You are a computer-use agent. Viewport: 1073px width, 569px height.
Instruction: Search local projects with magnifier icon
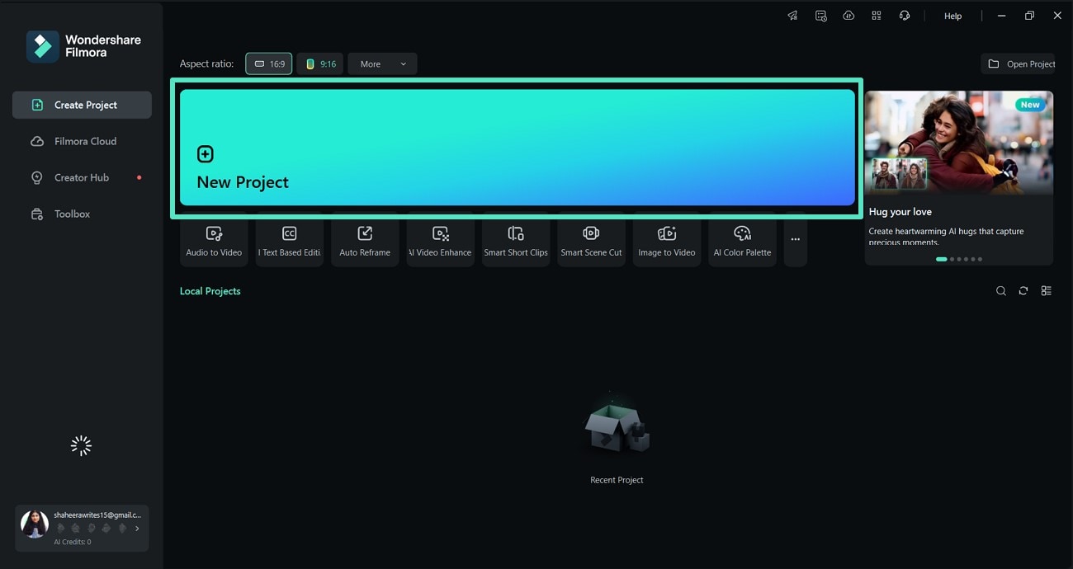tap(1001, 291)
